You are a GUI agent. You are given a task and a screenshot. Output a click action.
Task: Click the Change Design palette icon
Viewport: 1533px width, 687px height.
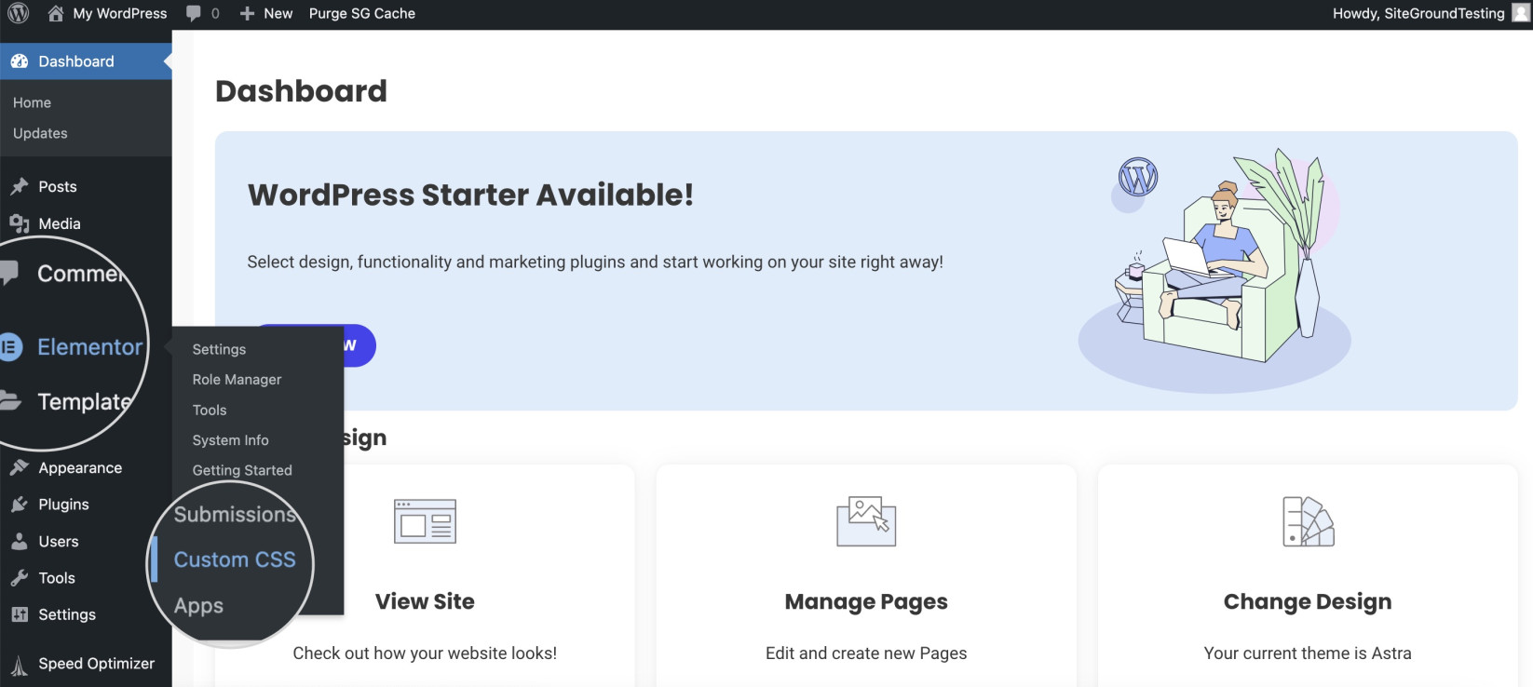pyautogui.click(x=1308, y=521)
